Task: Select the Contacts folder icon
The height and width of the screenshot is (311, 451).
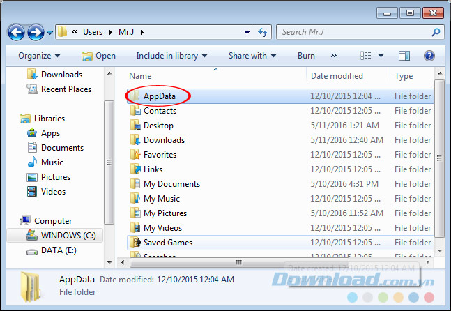Action: pos(135,110)
